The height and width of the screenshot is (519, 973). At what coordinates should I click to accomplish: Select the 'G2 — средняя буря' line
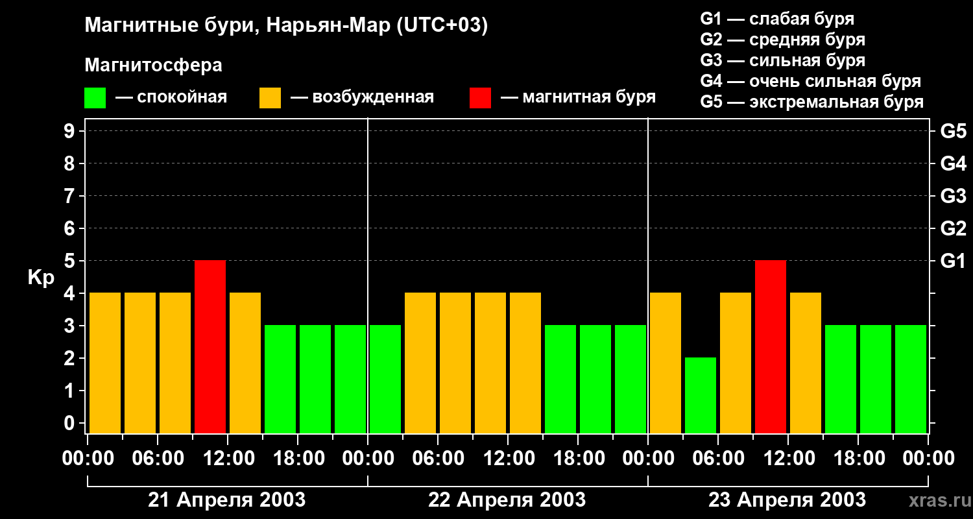point(782,40)
